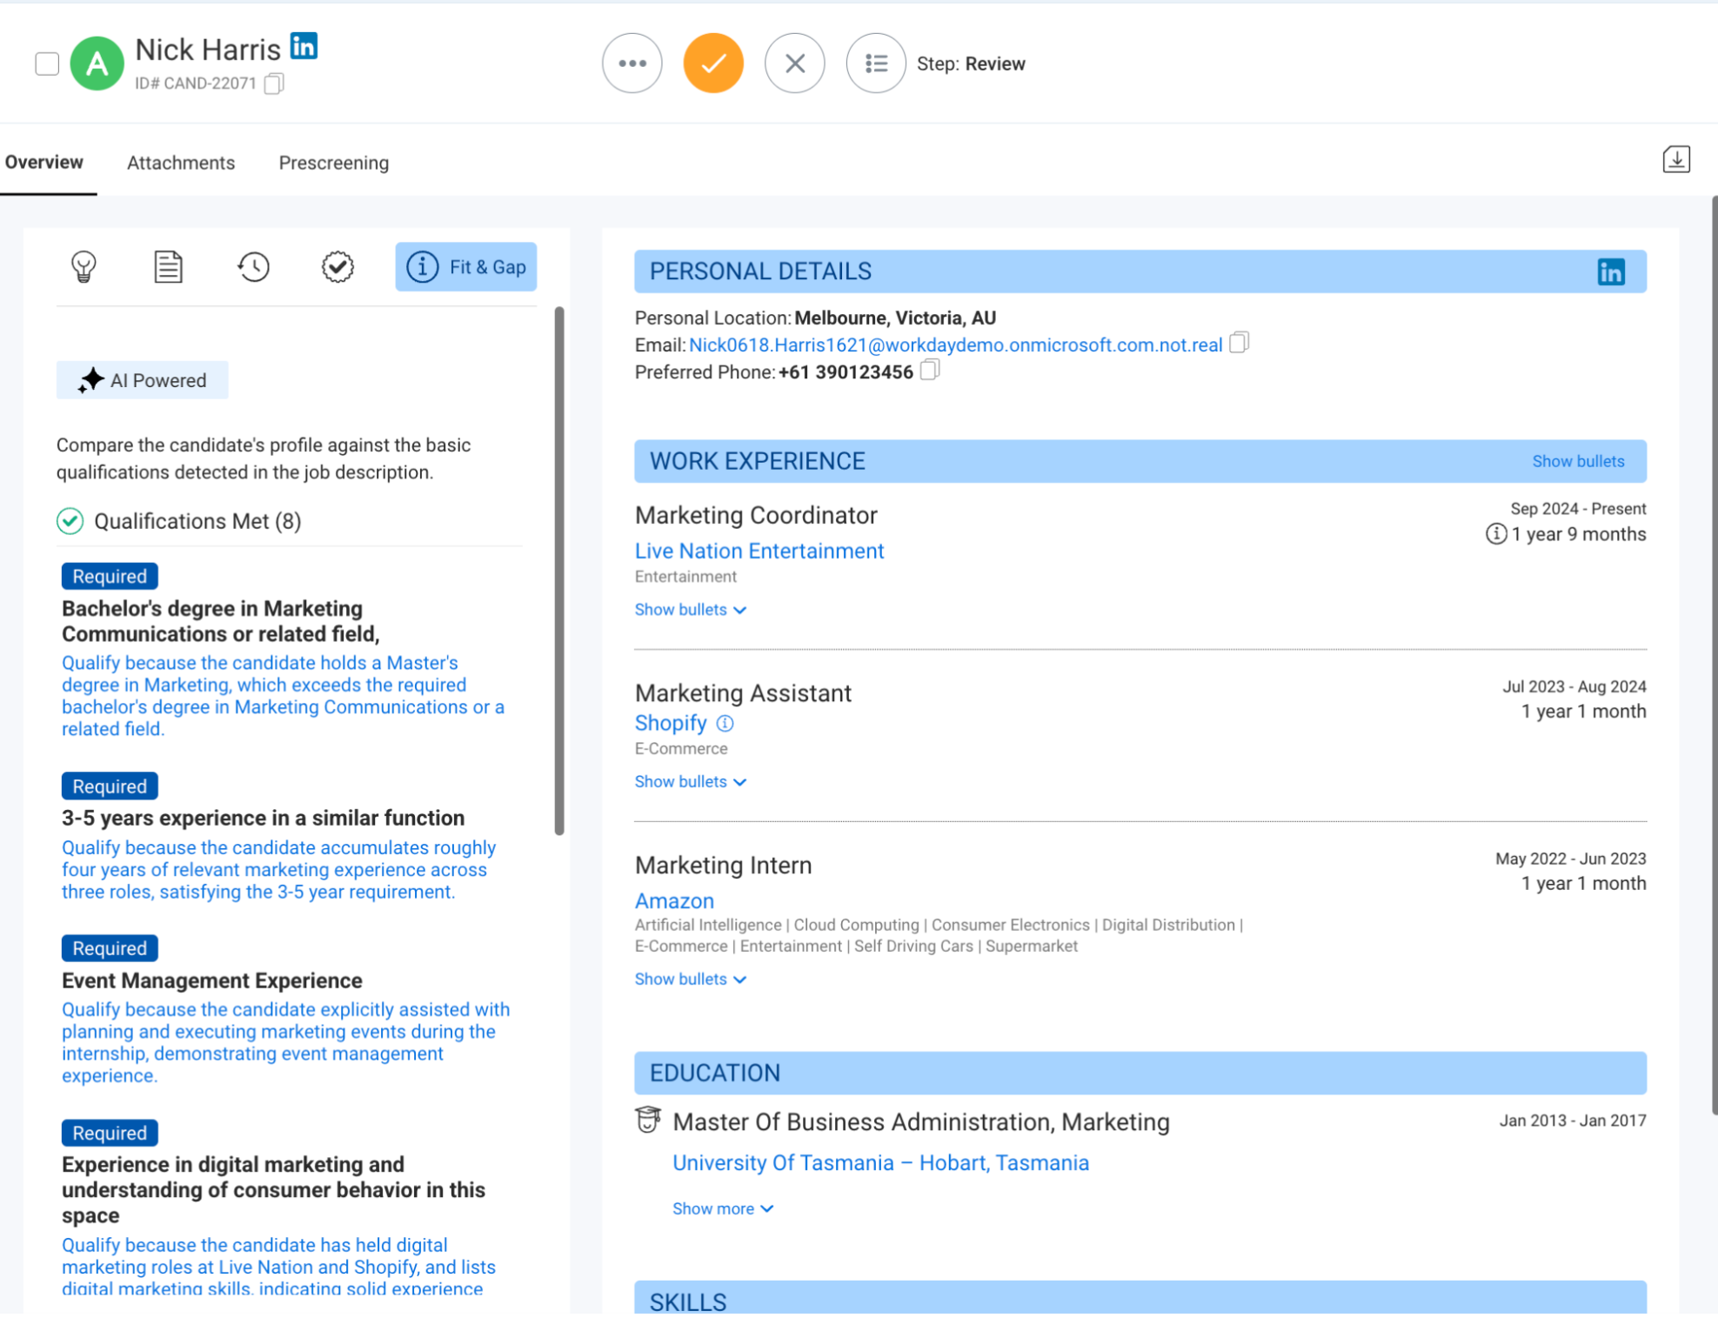Click Required badge above Event Management Experience
Image resolution: width=1718 pixels, height=1318 pixels.
click(x=110, y=948)
